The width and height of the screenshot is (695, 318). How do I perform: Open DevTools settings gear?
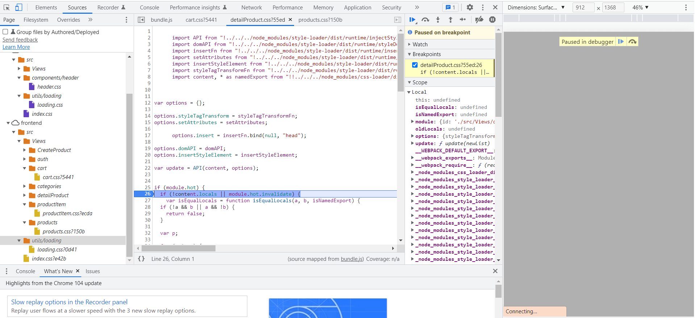[x=470, y=7]
